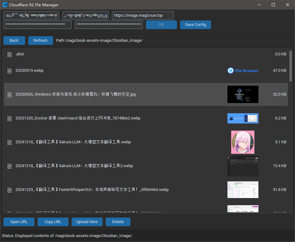Copy URL of the selected file
Viewport: 295px width, 242px height.
pos(53,222)
